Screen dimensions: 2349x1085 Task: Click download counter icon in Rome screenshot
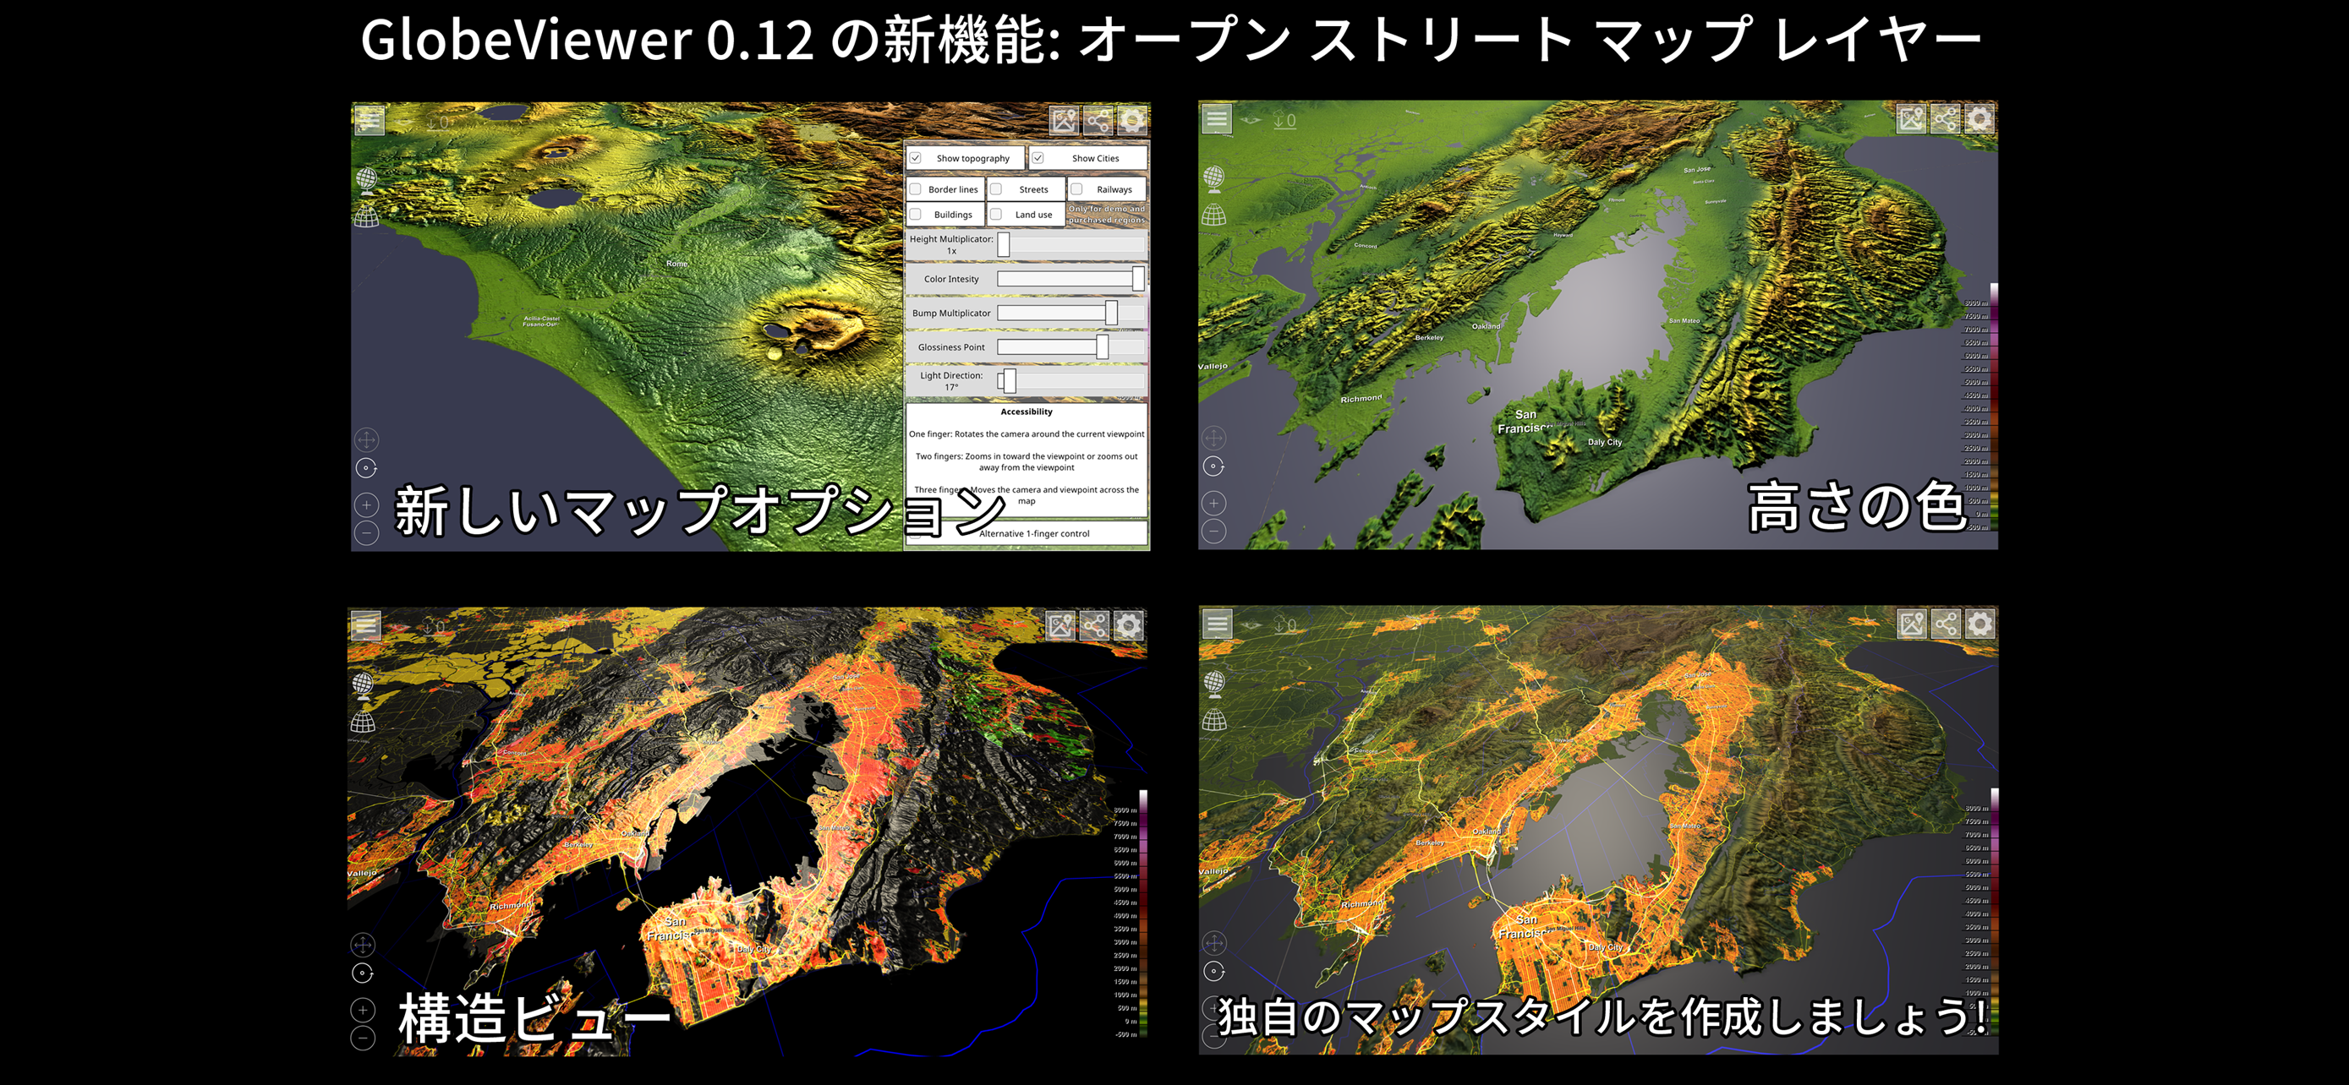tap(439, 122)
